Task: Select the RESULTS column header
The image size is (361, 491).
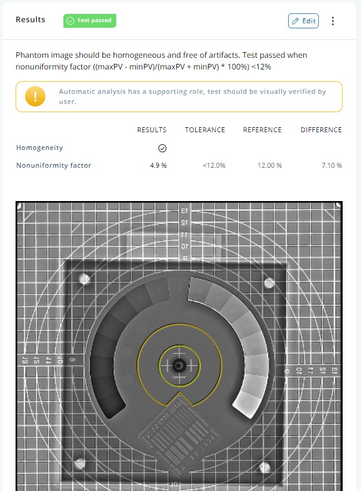Action: pyautogui.click(x=152, y=130)
